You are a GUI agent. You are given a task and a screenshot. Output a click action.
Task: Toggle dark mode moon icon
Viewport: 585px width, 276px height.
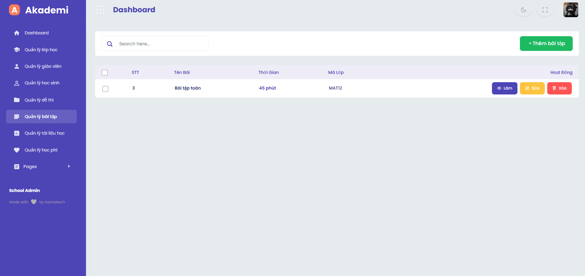(524, 10)
